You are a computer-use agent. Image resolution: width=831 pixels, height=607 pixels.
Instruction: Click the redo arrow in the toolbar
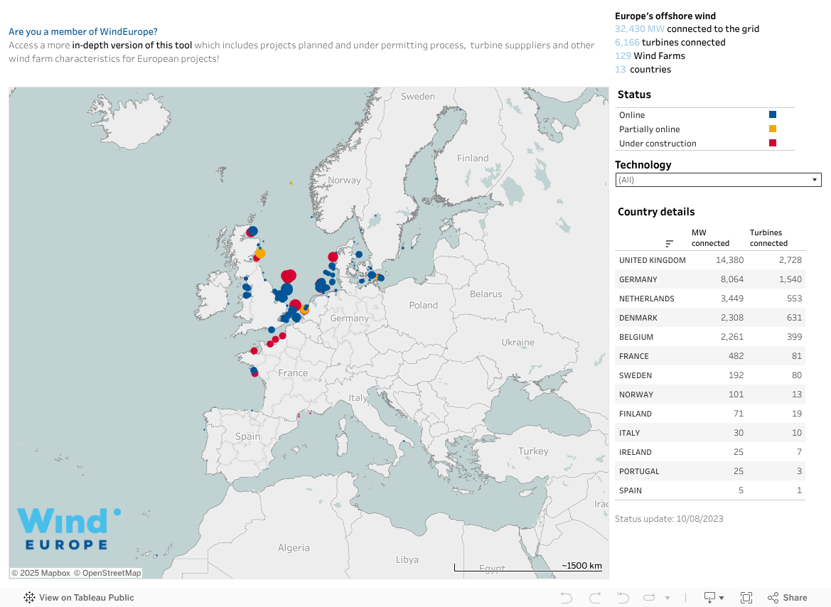point(595,598)
